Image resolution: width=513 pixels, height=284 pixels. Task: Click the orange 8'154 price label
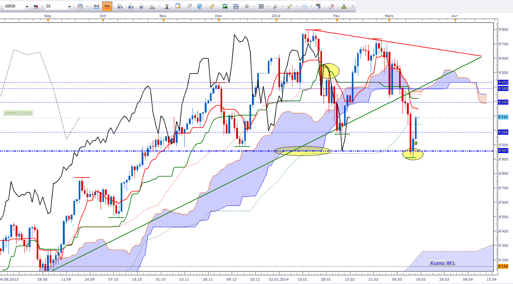503,266
